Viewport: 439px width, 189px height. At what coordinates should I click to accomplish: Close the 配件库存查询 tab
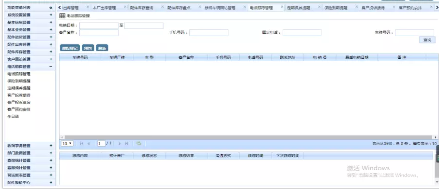[162, 7]
